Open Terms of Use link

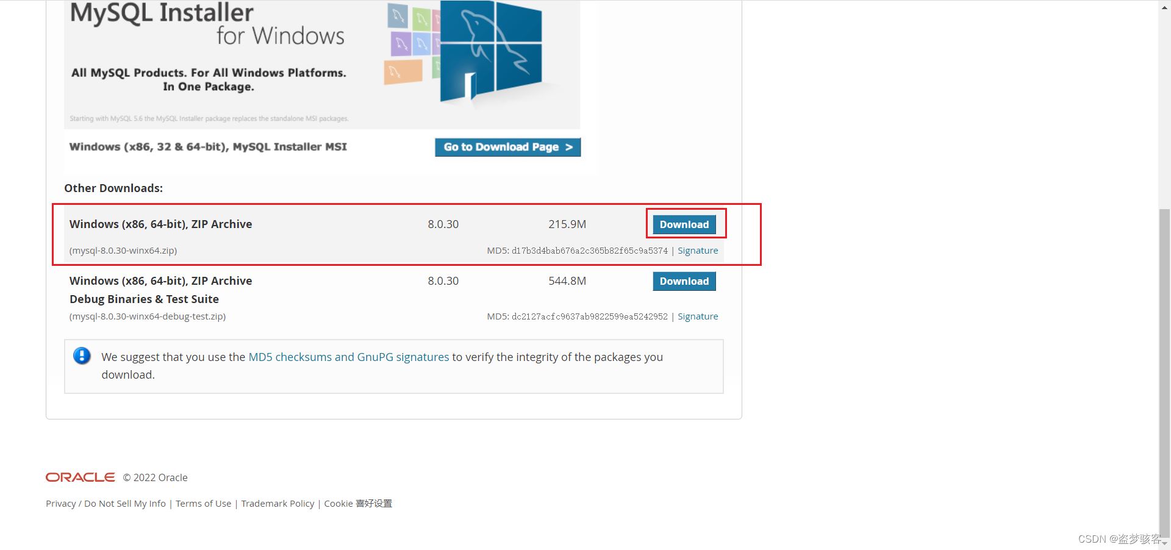[x=204, y=504]
